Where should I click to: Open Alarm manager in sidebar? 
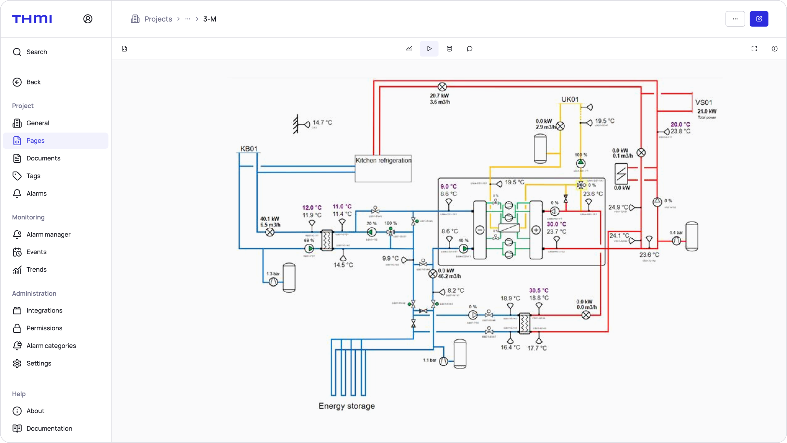pos(48,234)
